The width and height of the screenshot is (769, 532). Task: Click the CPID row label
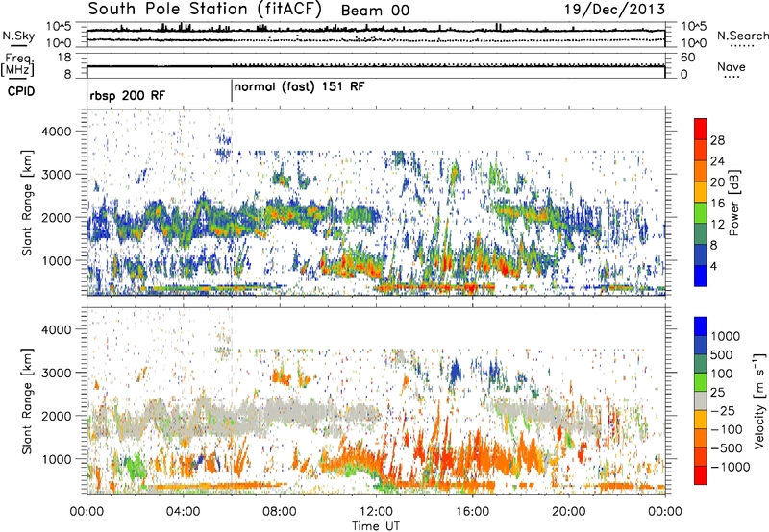tap(21, 91)
